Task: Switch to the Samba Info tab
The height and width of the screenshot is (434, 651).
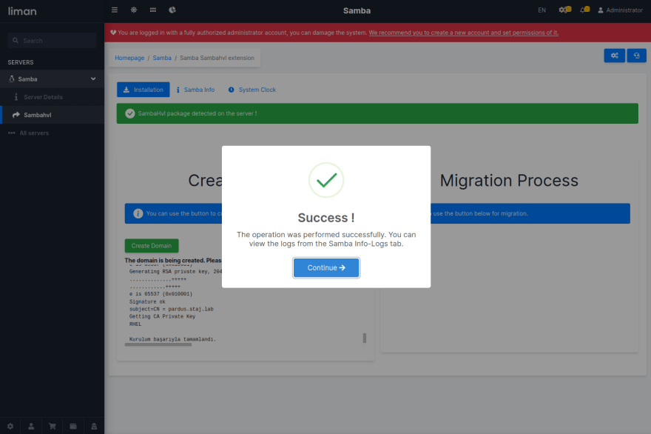Action: pyautogui.click(x=195, y=90)
